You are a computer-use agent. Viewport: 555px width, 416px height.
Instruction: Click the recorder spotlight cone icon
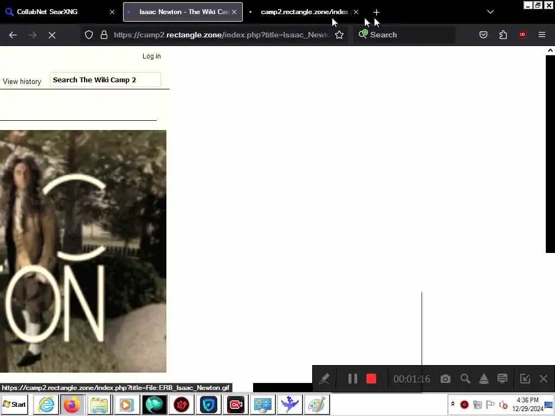(x=483, y=379)
